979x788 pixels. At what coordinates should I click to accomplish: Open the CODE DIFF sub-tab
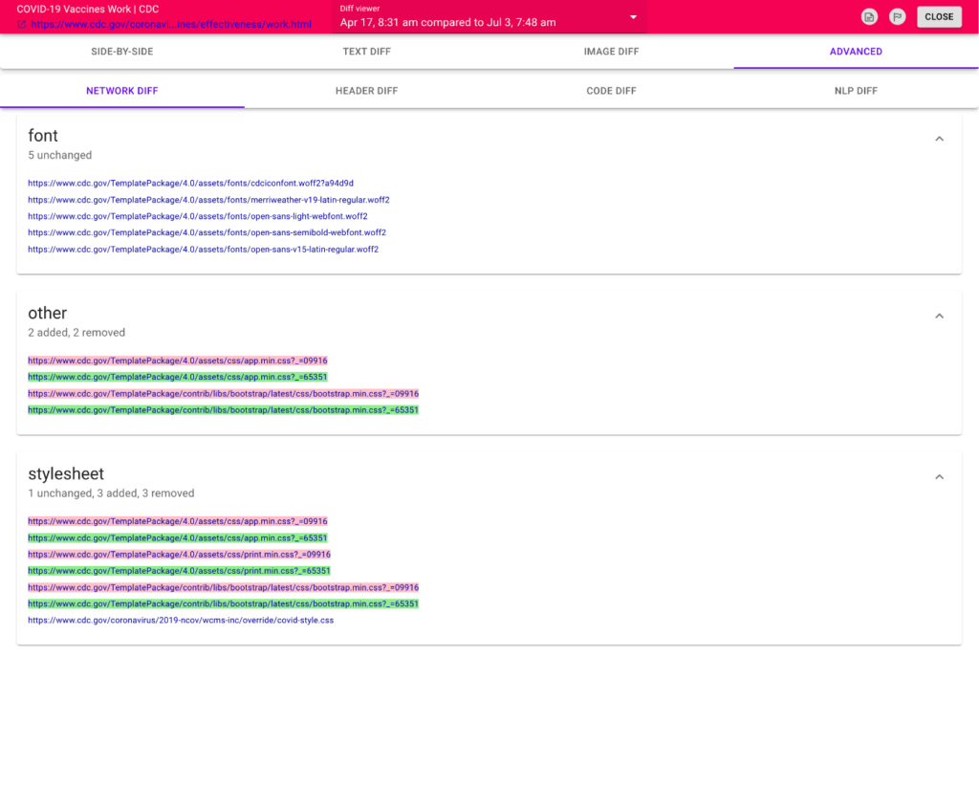point(611,91)
